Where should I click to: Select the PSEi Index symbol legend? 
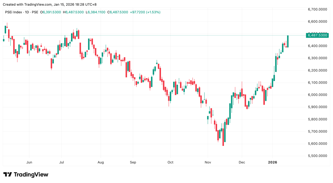point(14,12)
